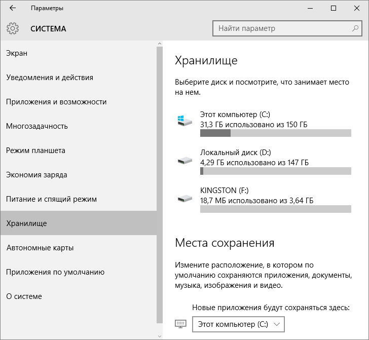Click the search magnifier icon
Screen dimensions: 369x340
(x=355, y=28)
